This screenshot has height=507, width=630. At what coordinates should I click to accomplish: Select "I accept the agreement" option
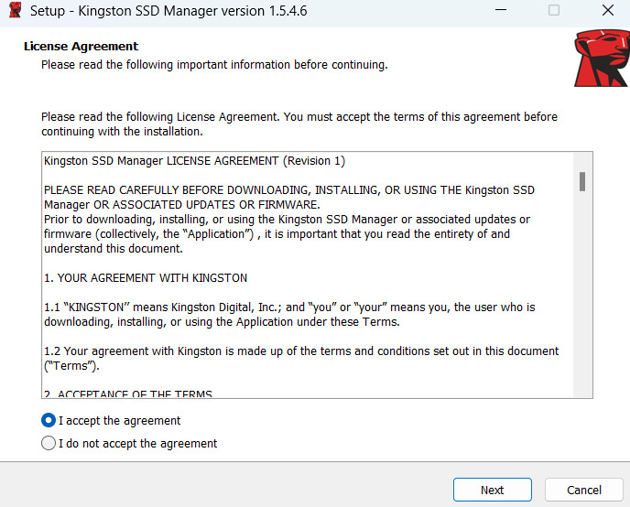49,421
